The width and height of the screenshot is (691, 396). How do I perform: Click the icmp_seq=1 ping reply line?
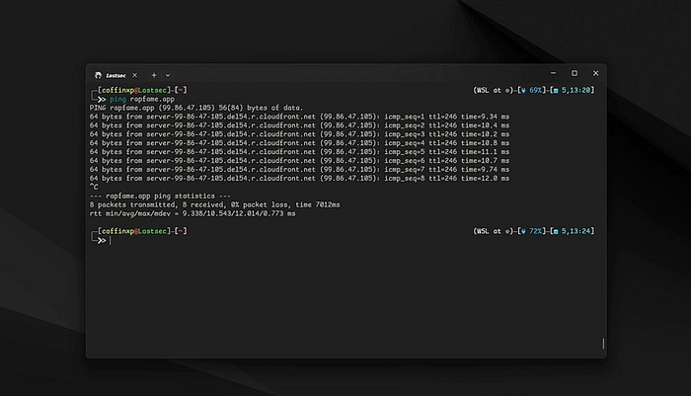[299, 117]
